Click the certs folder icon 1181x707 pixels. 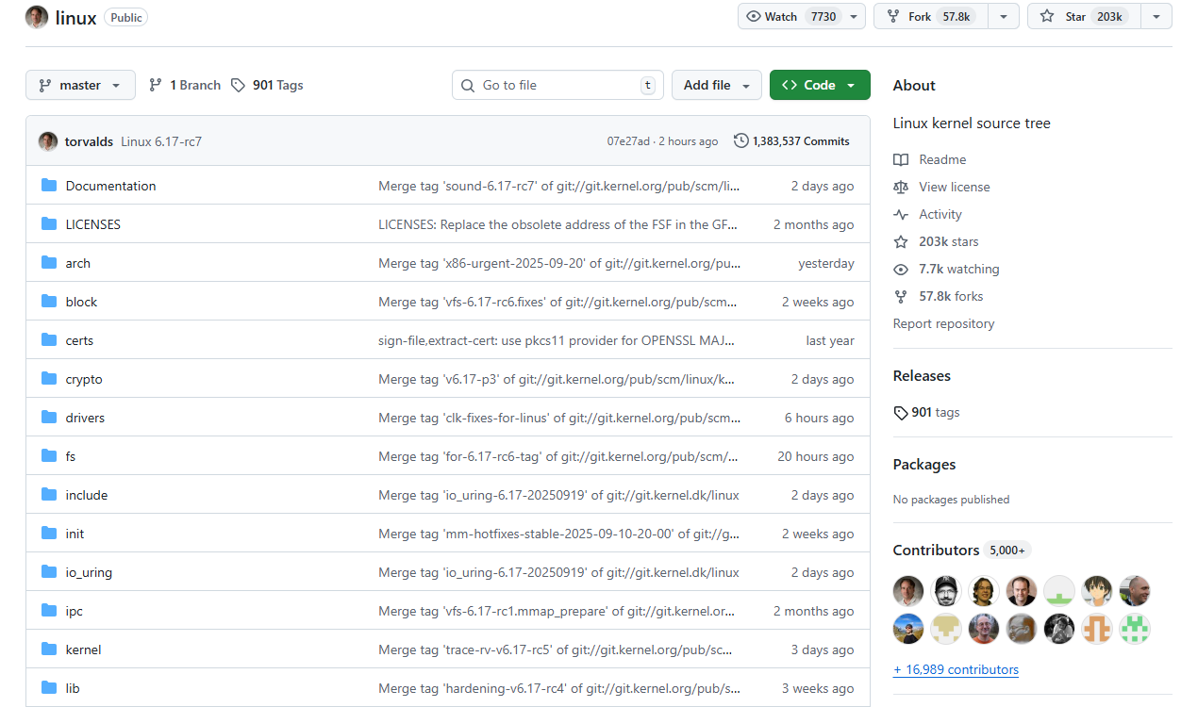[x=49, y=340]
